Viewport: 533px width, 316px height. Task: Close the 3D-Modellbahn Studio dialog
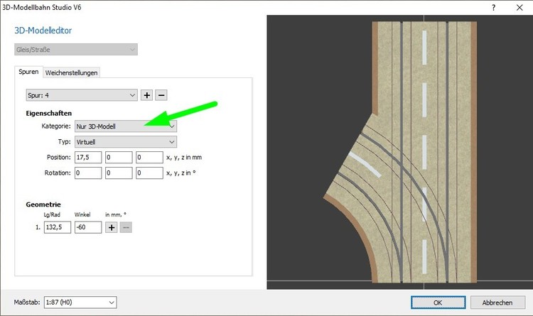pos(519,8)
